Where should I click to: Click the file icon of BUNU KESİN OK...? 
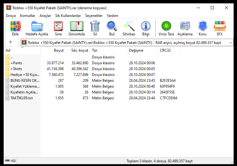coord(7,81)
